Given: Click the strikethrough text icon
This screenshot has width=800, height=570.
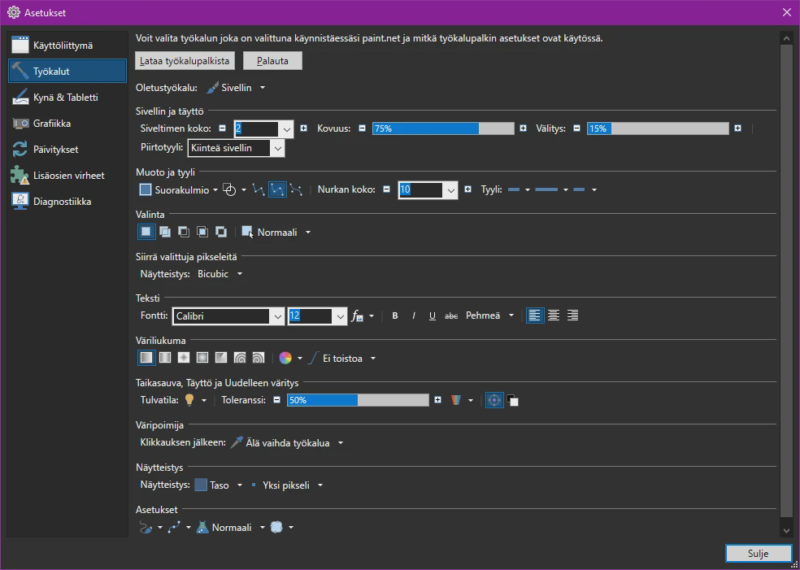Looking at the screenshot, I should 451,315.
